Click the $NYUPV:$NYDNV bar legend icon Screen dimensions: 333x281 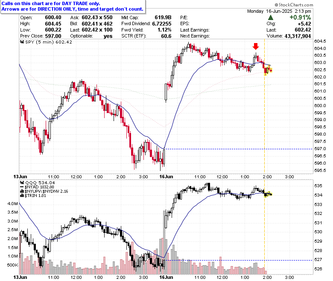coord(22,191)
